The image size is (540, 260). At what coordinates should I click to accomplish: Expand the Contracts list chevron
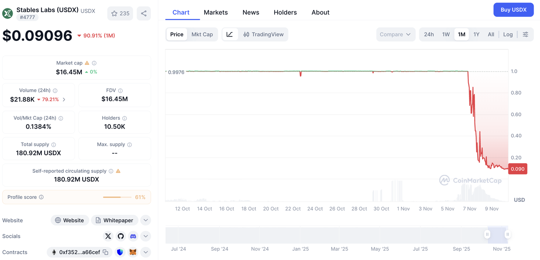pyautogui.click(x=146, y=252)
